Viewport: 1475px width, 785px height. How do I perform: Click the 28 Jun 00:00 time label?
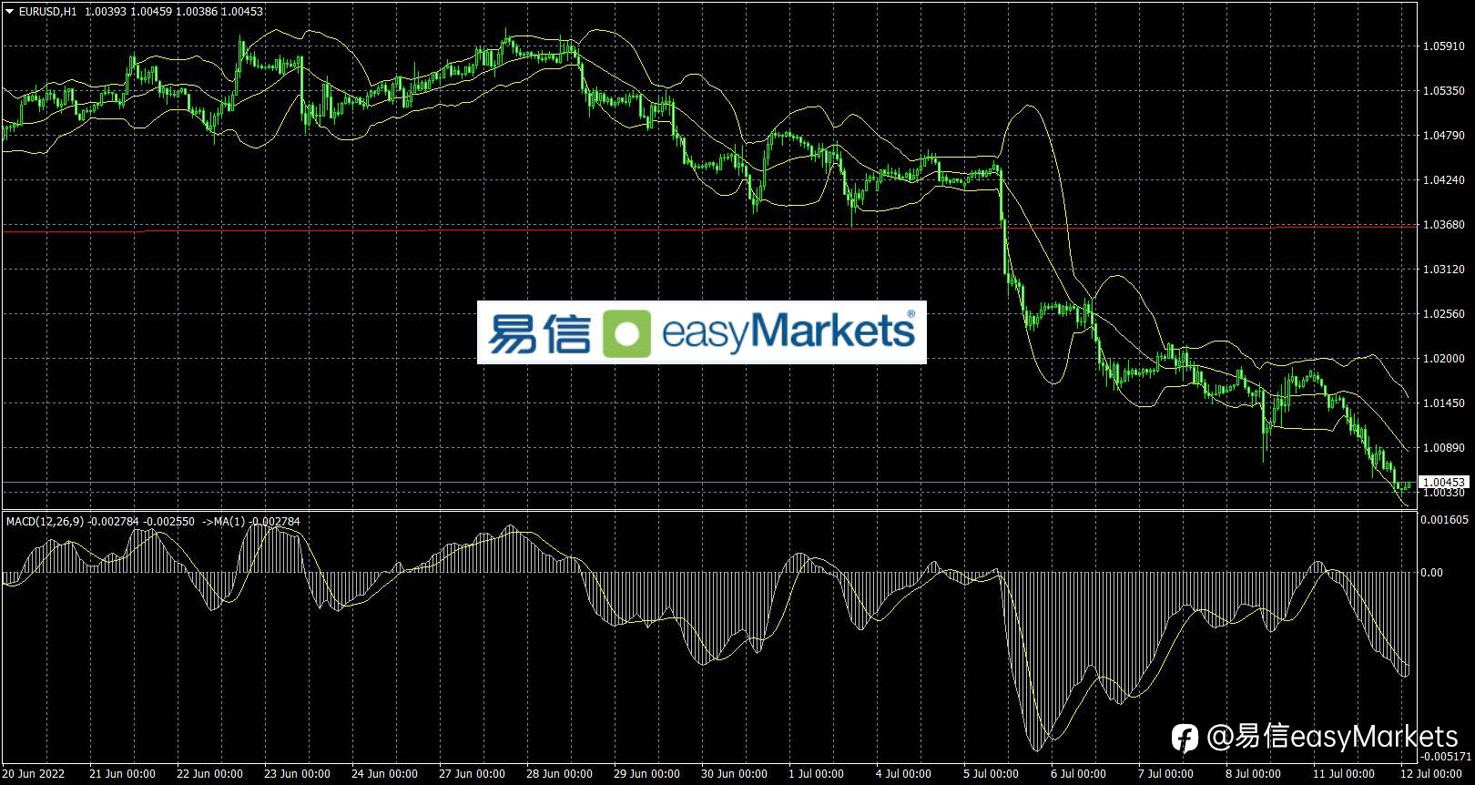(x=559, y=774)
